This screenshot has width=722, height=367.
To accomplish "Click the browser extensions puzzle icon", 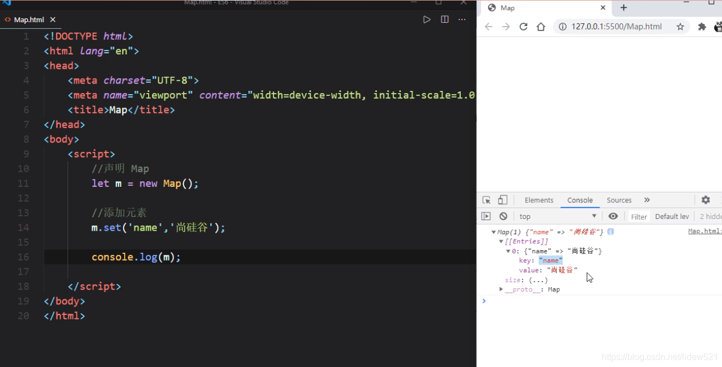I will (x=700, y=26).
